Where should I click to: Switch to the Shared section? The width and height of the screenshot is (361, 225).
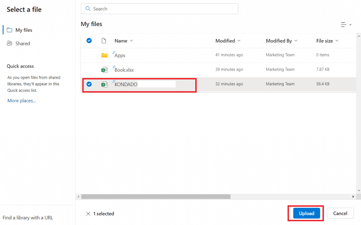pyautogui.click(x=22, y=43)
